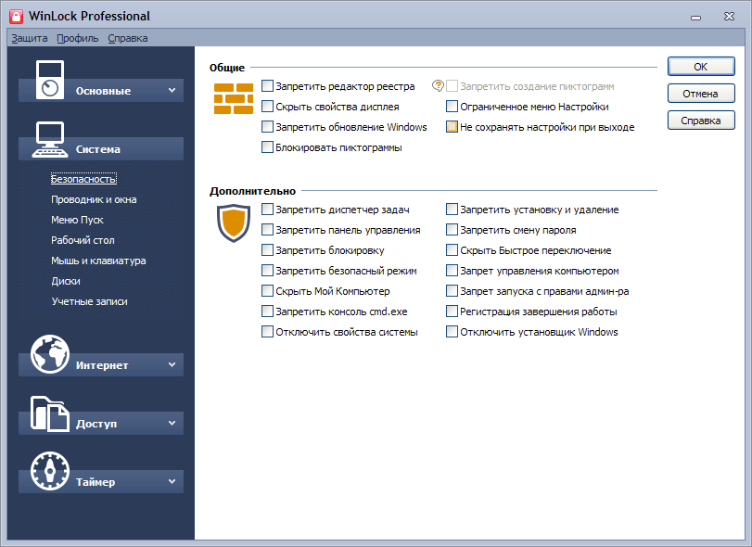Select Проводник и окна in sidebar
This screenshot has height=547, width=752.
(94, 199)
